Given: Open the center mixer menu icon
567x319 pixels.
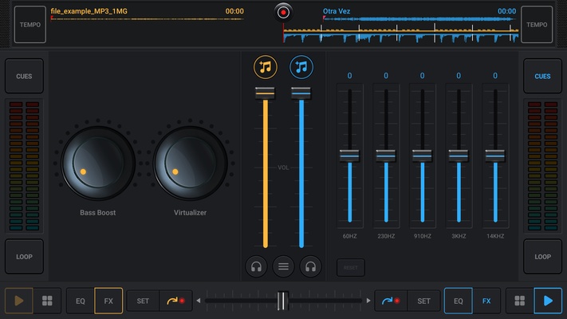Looking at the screenshot, I should coord(283,266).
